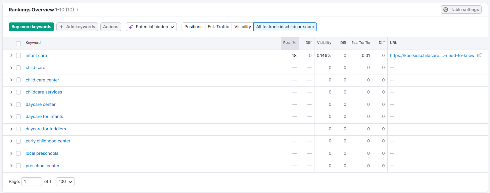This screenshot has width=490, height=193.
Task: Click the info icon beside Rankings Overview
Action: pyautogui.click(x=78, y=10)
